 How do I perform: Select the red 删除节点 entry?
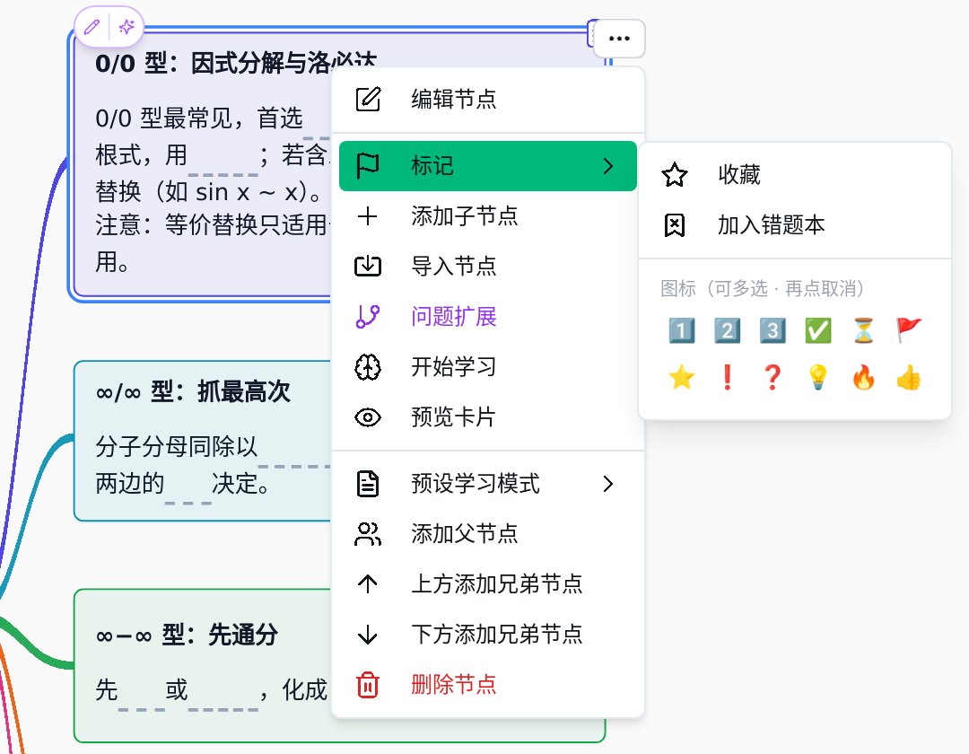coord(488,684)
